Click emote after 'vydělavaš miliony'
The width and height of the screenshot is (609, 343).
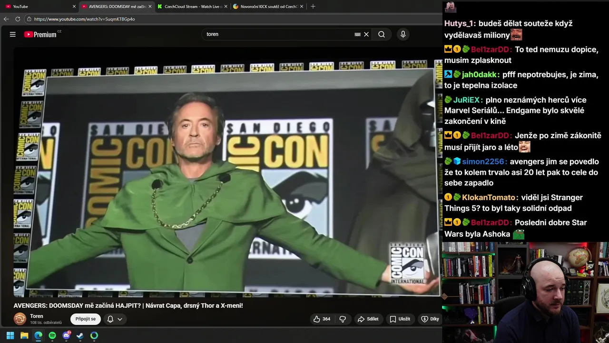point(516,35)
